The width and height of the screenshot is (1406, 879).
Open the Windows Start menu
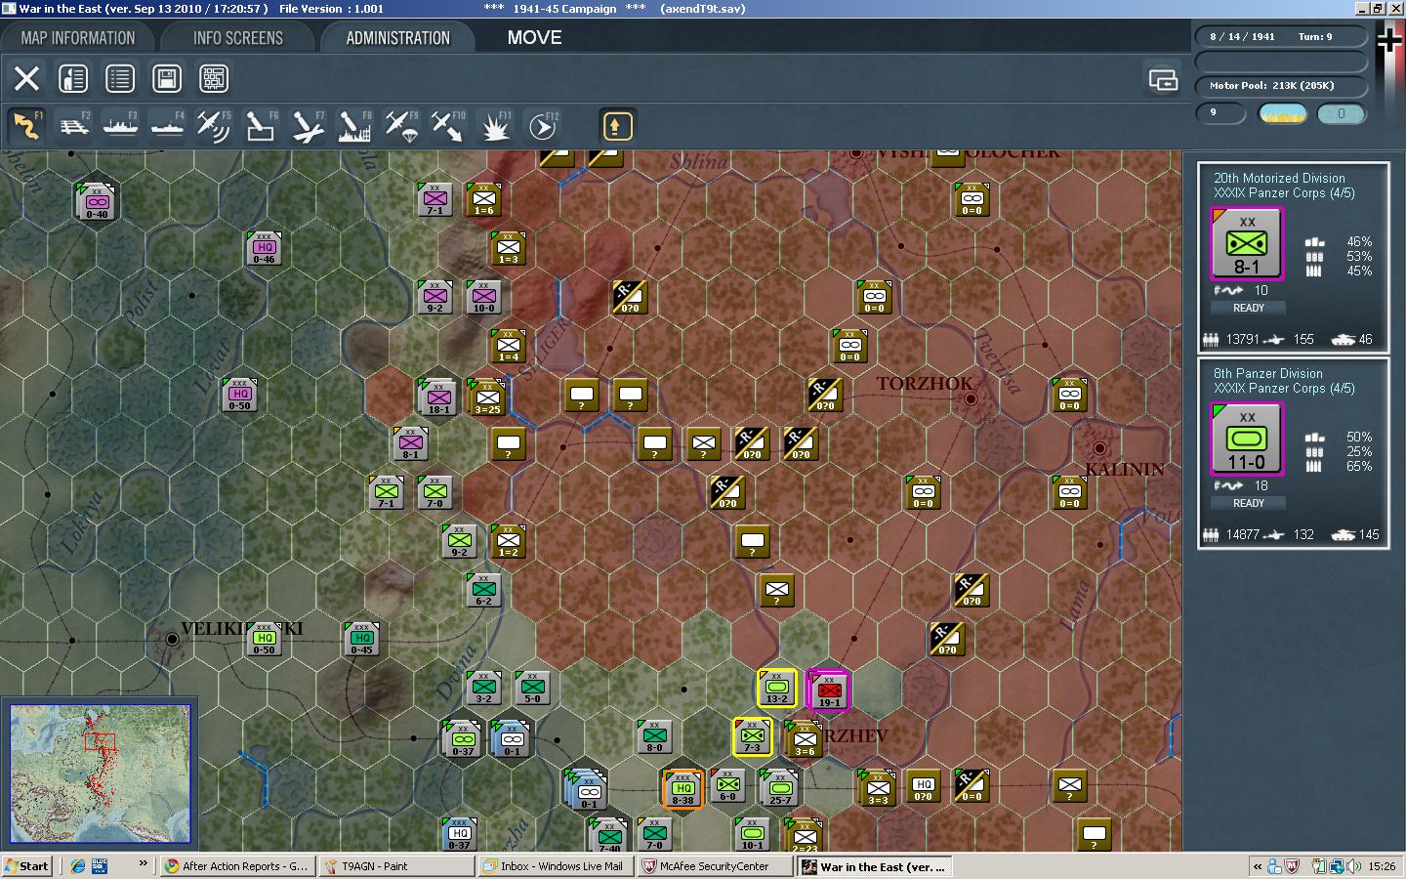pyautogui.click(x=27, y=866)
